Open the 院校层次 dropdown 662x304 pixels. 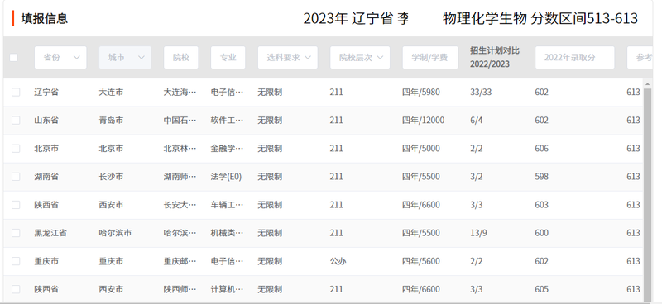(360, 57)
